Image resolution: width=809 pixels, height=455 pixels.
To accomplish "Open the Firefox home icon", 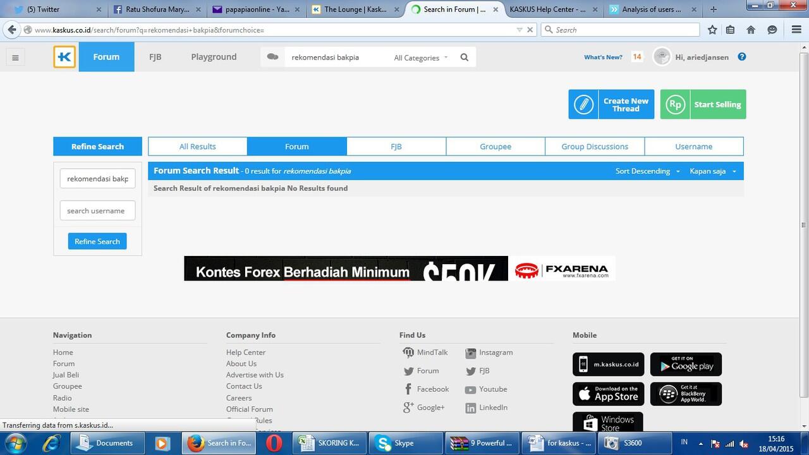I will click(751, 30).
